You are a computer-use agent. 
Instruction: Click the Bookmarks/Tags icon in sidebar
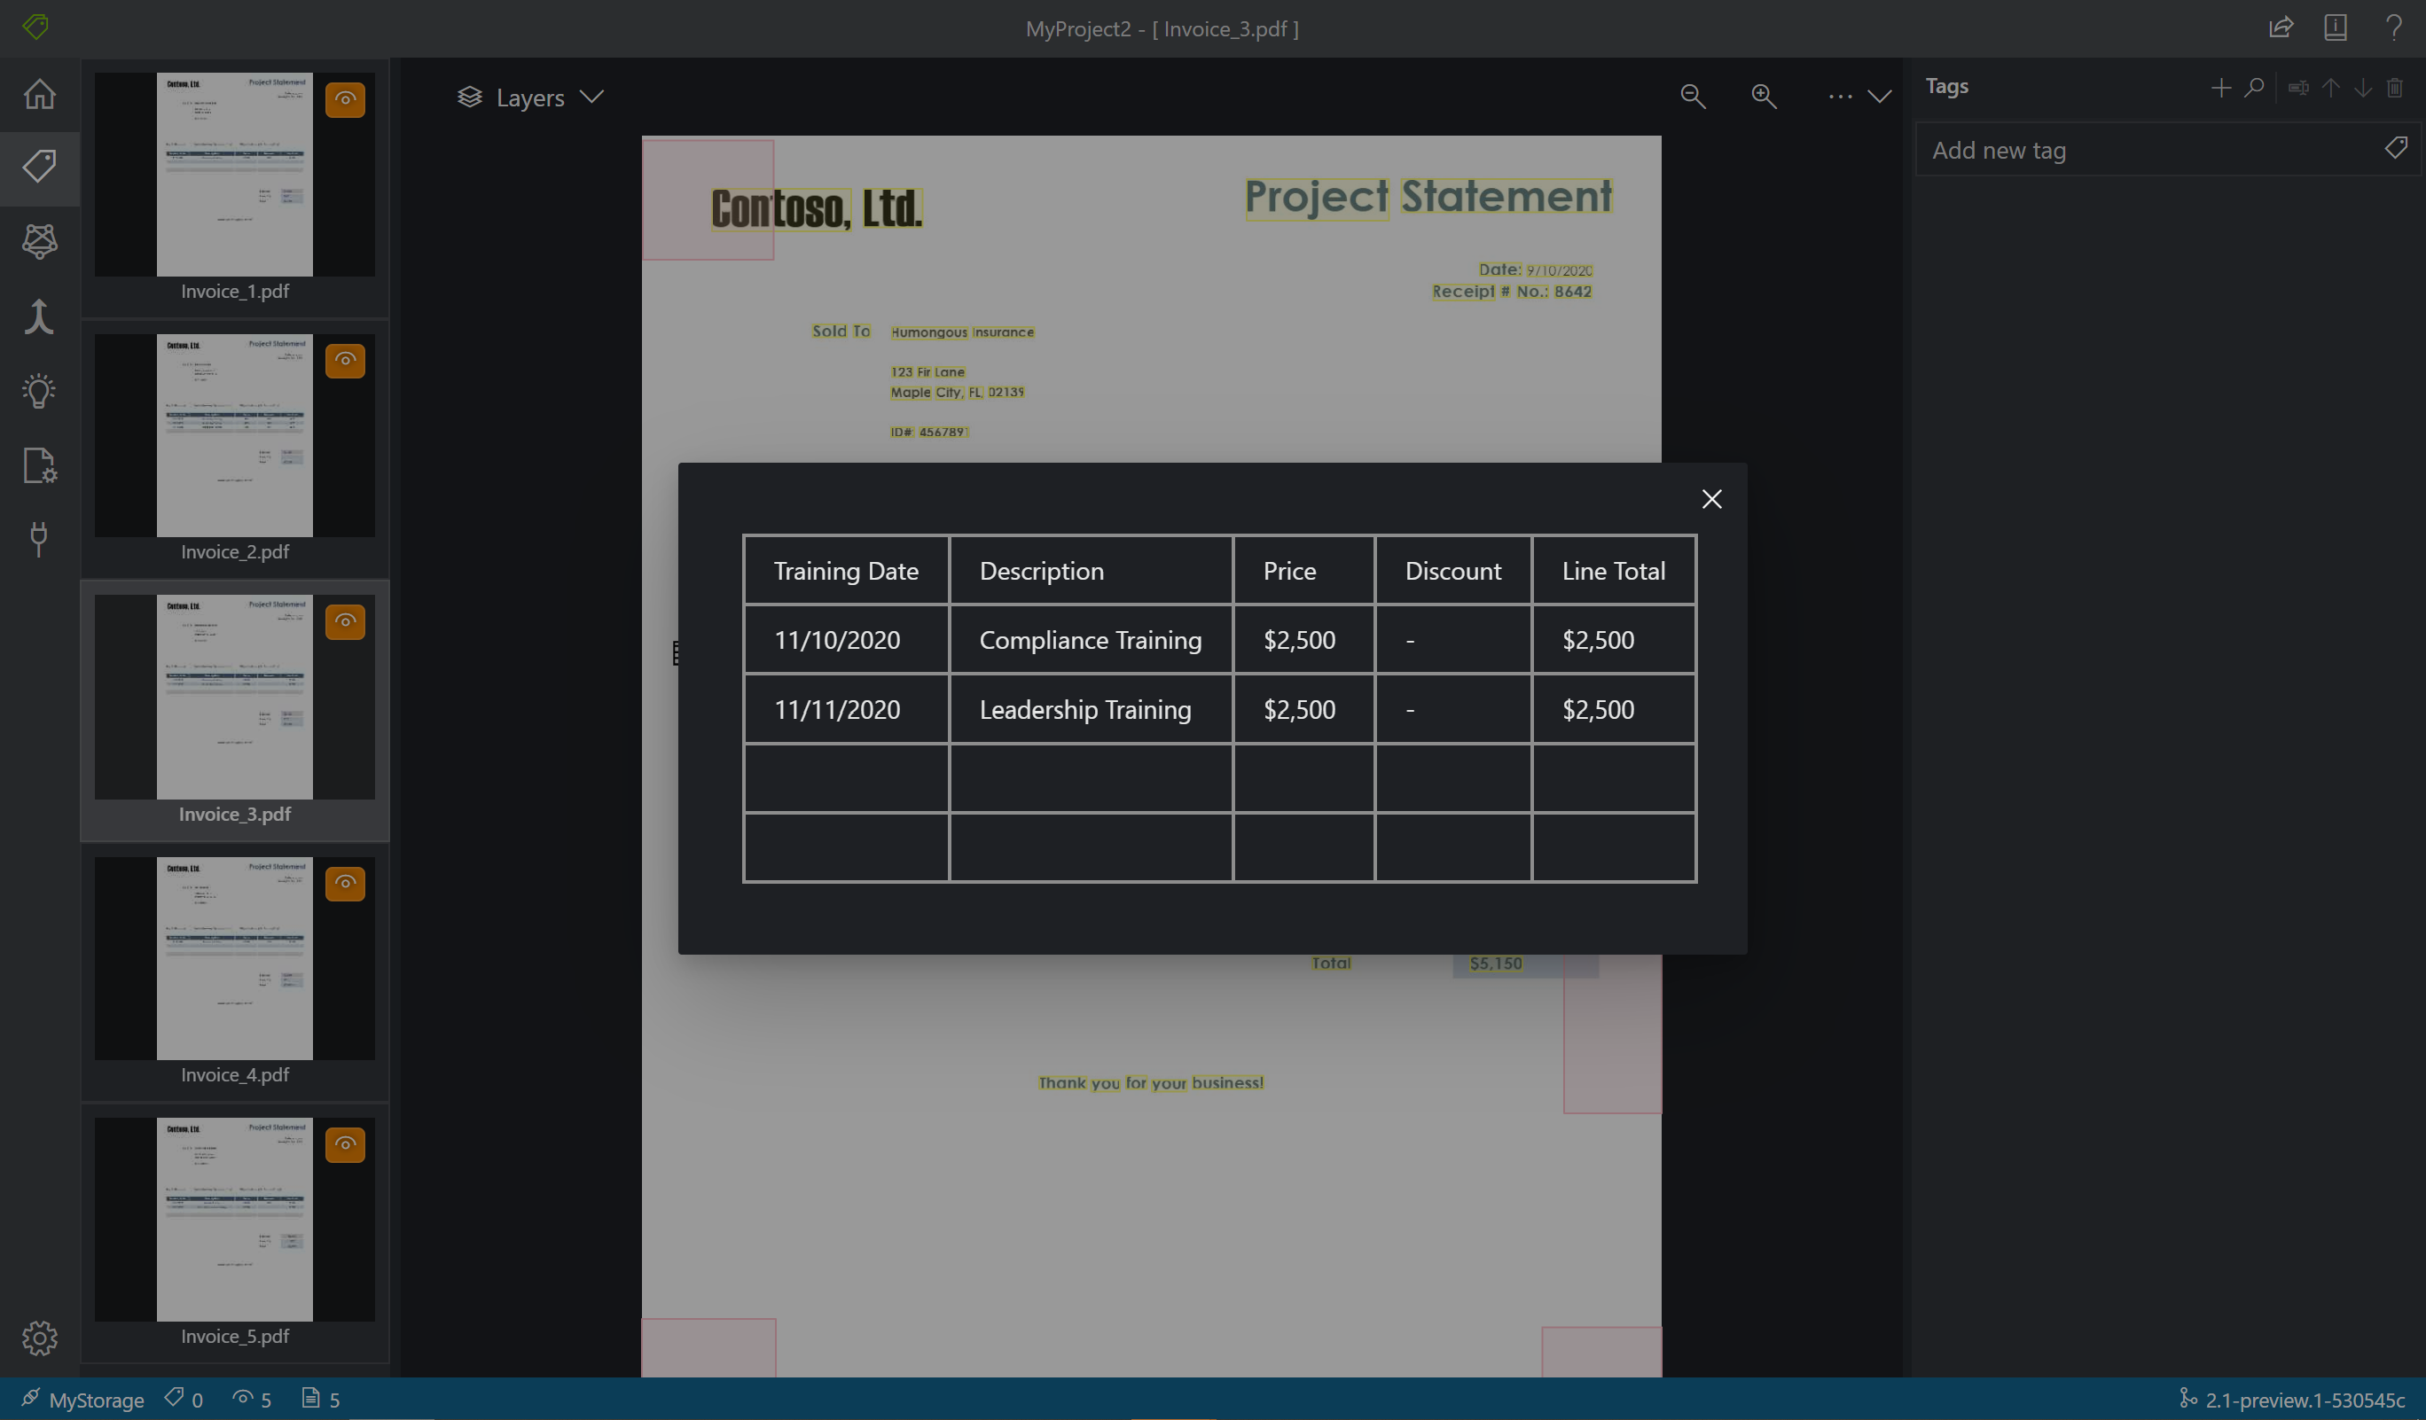41,166
